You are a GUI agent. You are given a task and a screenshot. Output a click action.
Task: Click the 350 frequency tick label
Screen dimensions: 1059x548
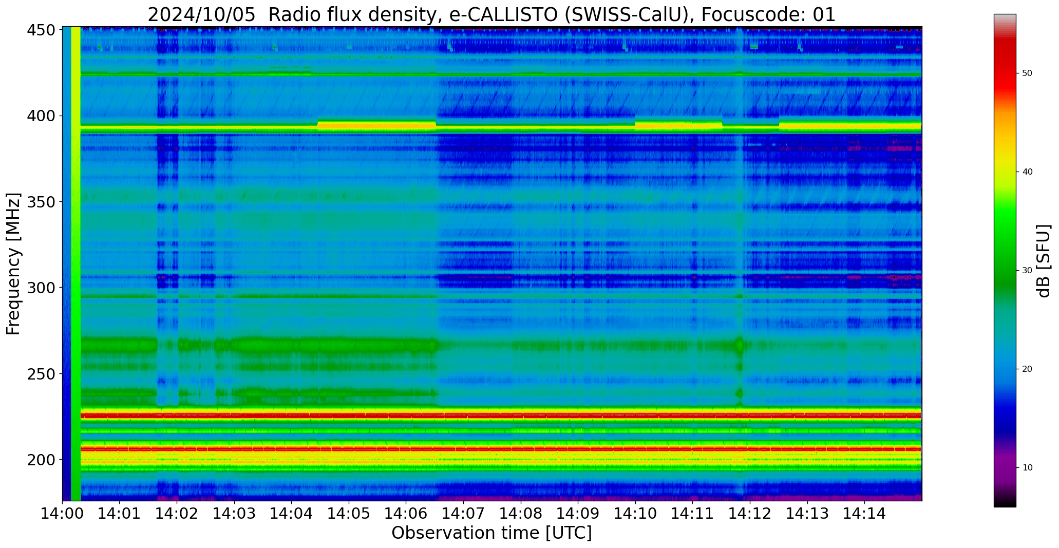pyautogui.click(x=41, y=202)
